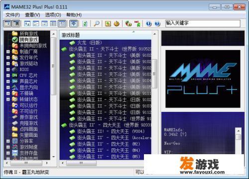Image resolution: width=249 pixels, height=179 pixels.
Task: Open the 文件(F) menu
Action: [x=12, y=15]
